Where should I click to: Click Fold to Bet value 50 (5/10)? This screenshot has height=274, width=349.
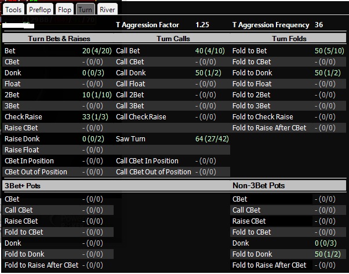point(327,51)
